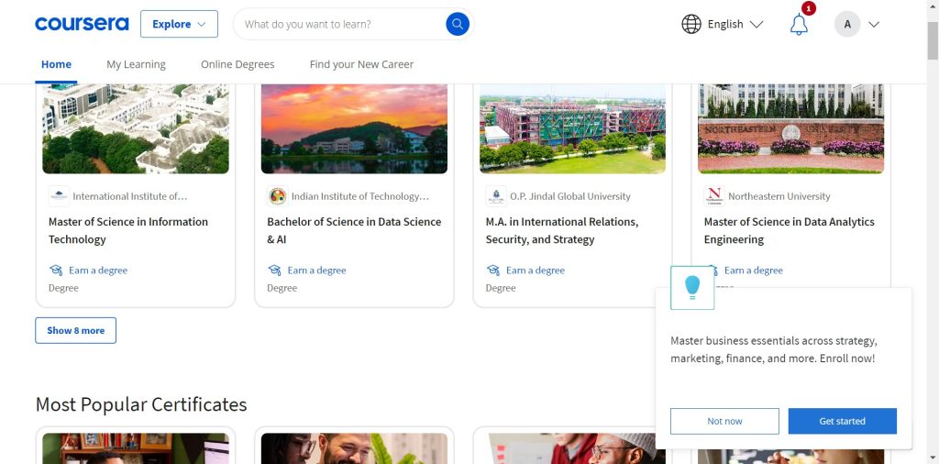The width and height of the screenshot is (939, 464).
Task: Expand the profile menu chevron
Action: (x=873, y=25)
